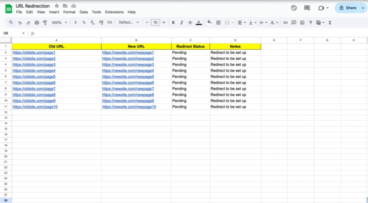368x203 pixels.
Task: Click the Share button
Action: click(348, 8)
